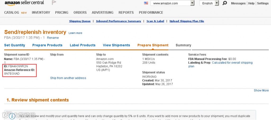271x120 pixels.
Task: Click the Learn more link
Action: coord(75,33)
